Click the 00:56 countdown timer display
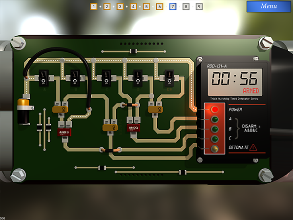Screen dimensions: 293x220 (234, 78)
